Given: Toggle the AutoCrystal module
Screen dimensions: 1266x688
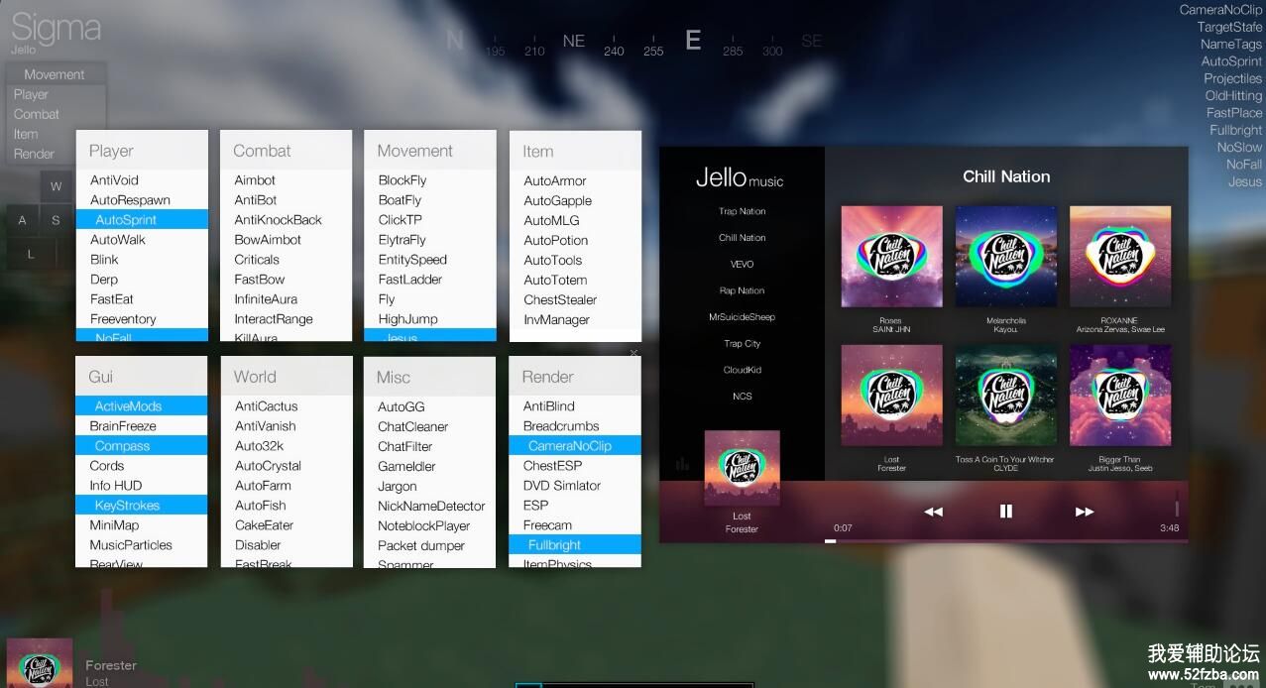Looking at the screenshot, I should tap(286, 466).
